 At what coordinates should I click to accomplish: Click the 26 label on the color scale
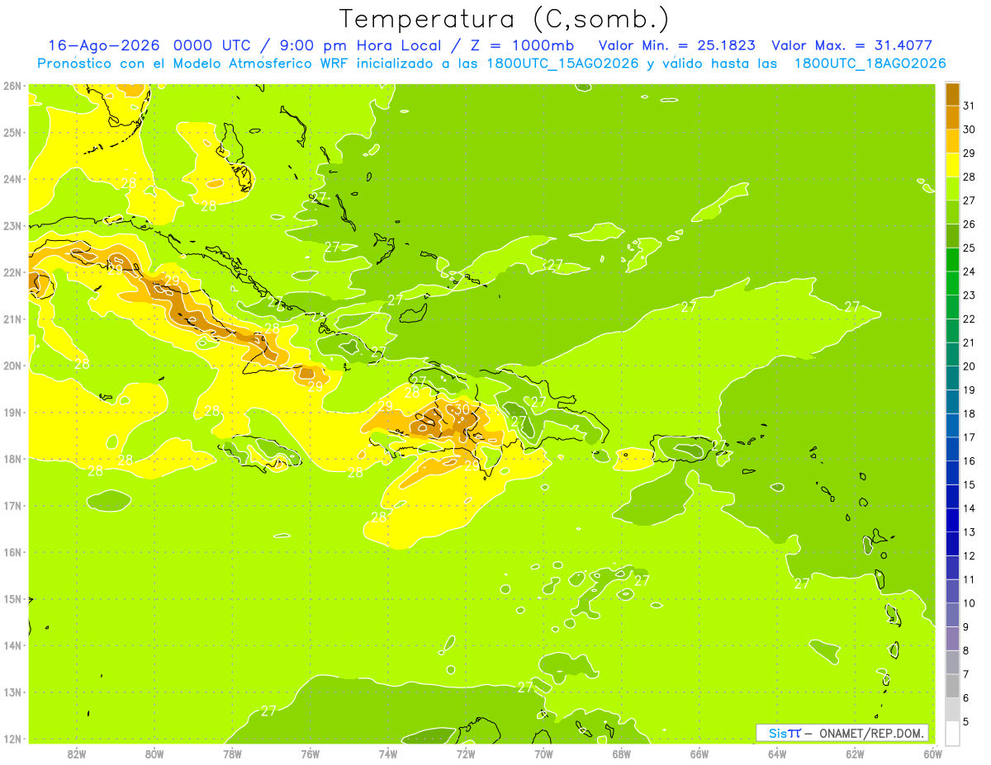click(969, 224)
